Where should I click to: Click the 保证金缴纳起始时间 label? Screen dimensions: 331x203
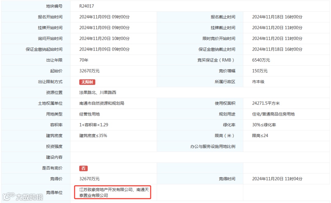[44, 49]
